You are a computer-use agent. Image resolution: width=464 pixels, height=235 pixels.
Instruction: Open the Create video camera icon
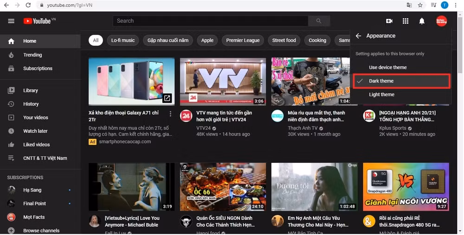389,21
